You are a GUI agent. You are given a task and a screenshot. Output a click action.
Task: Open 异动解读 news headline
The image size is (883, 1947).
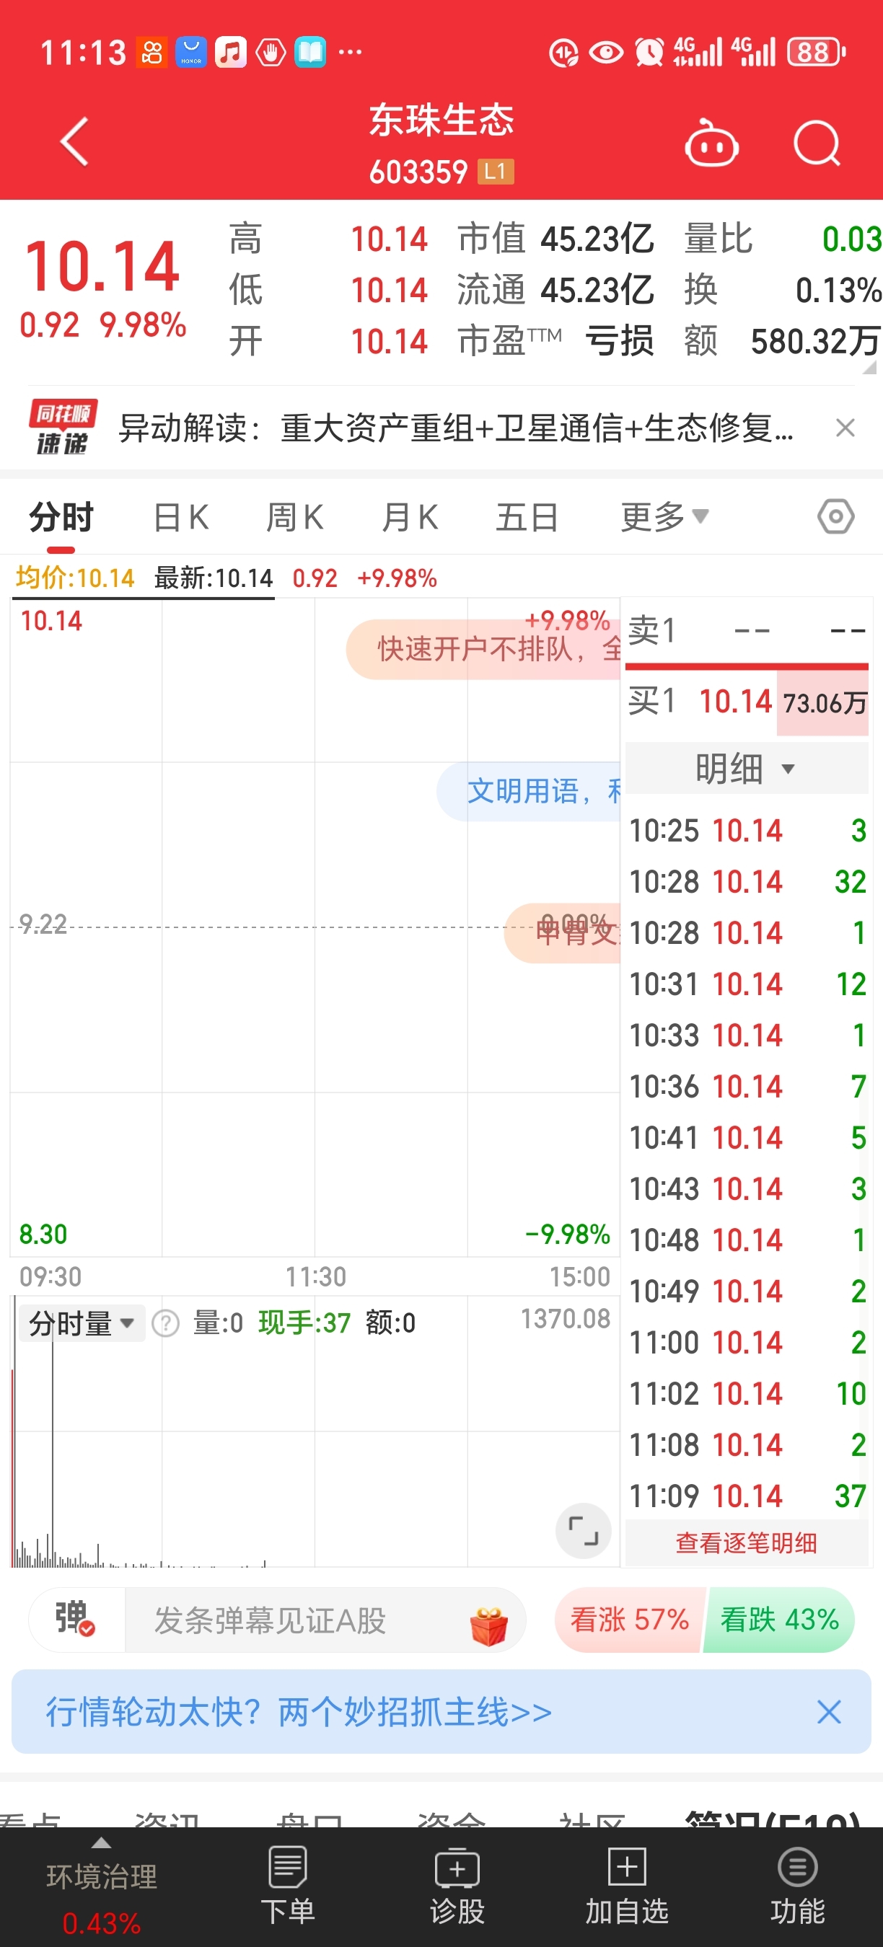click(456, 428)
